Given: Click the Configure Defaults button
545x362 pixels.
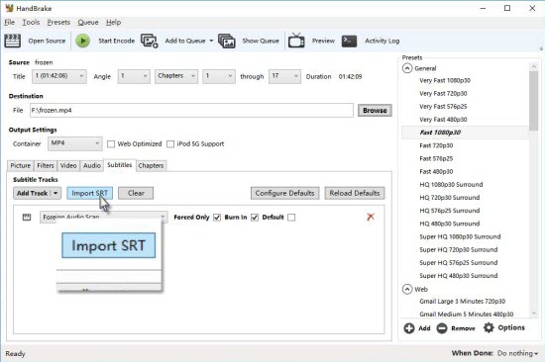Looking at the screenshot, I should click(284, 193).
